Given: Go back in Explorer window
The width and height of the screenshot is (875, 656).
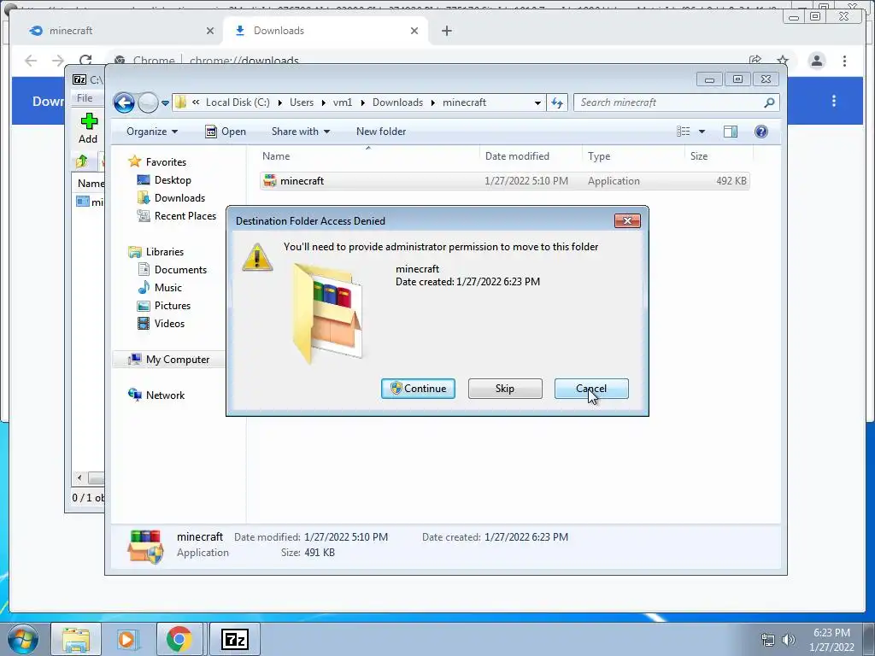Looking at the screenshot, I should point(124,102).
